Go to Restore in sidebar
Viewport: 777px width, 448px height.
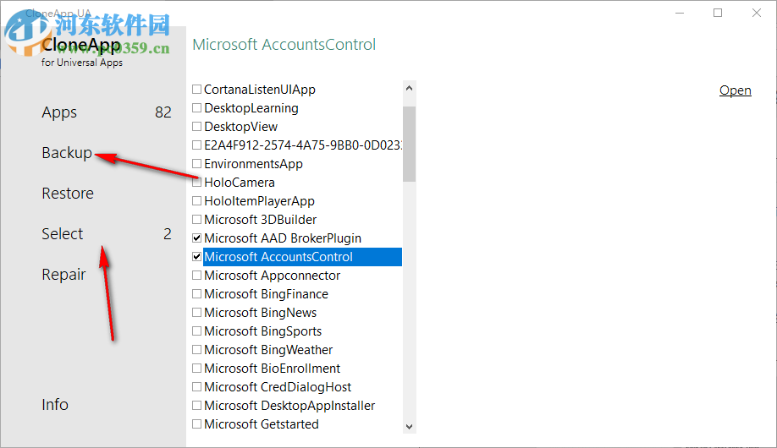pyautogui.click(x=68, y=194)
